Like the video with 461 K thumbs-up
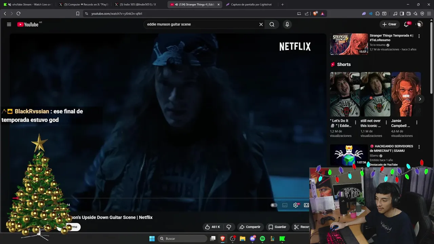Image resolution: width=434 pixels, height=244 pixels. [213, 227]
